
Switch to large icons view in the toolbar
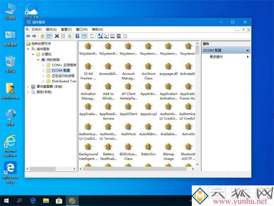point(100,36)
